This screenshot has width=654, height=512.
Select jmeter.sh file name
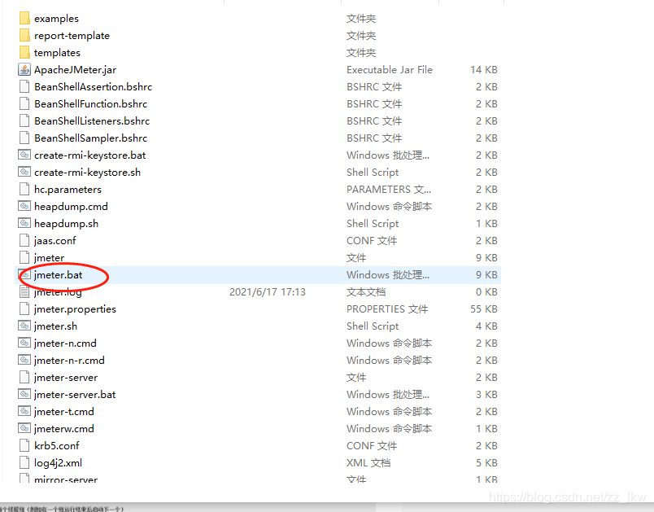click(55, 326)
